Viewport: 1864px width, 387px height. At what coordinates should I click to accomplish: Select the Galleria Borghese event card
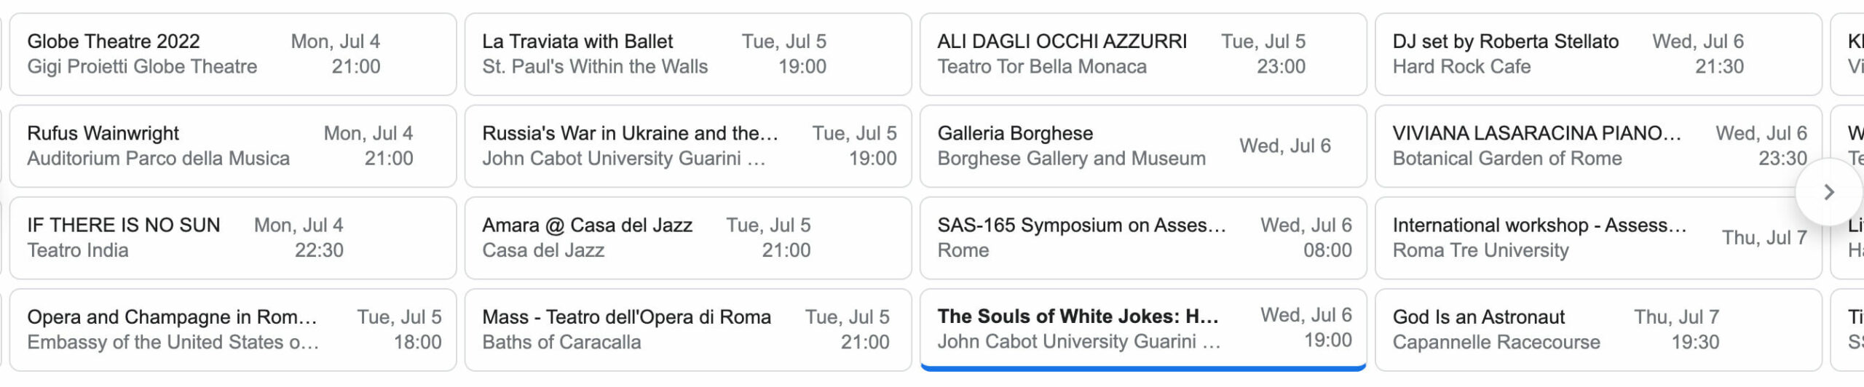click(1143, 145)
